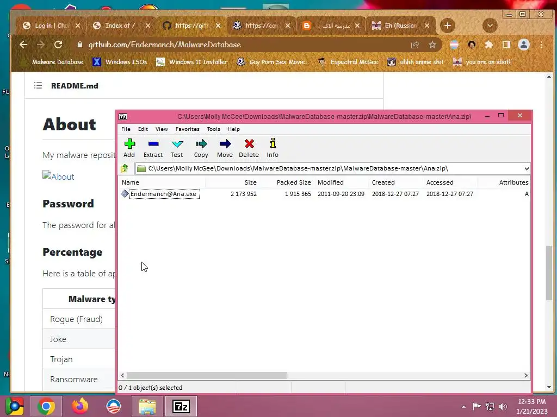The image size is (557, 417).
Task: Open the Espectral McGee bookmark
Action: [348, 62]
